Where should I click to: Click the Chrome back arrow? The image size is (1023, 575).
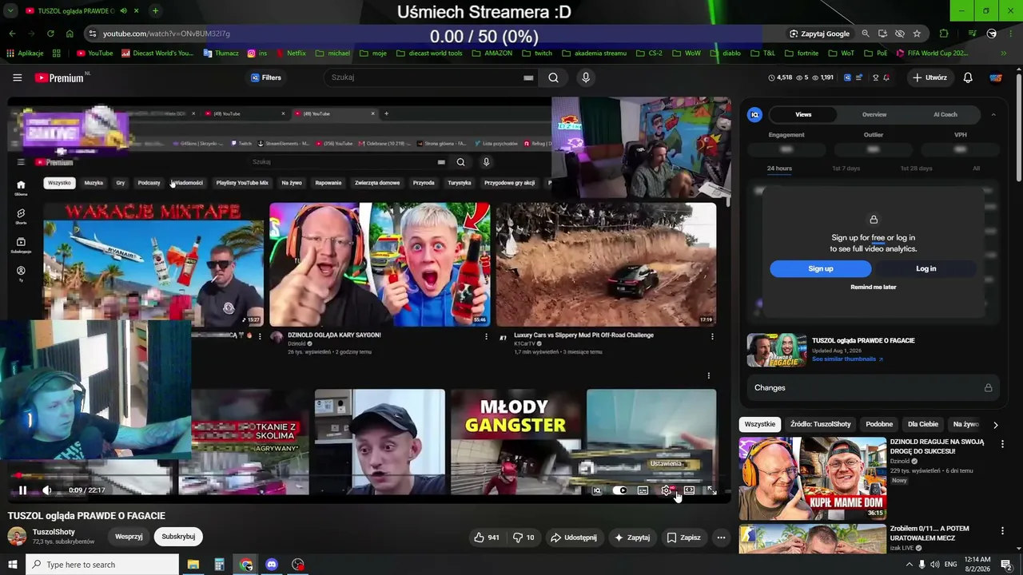(12, 34)
